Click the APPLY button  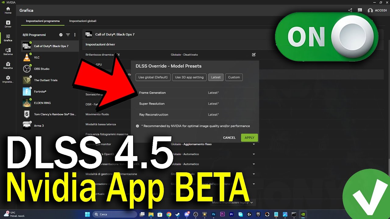pyautogui.click(x=249, y=138)
